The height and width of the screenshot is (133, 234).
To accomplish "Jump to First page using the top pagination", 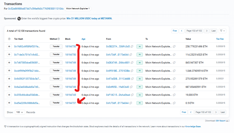I will 175,31.
